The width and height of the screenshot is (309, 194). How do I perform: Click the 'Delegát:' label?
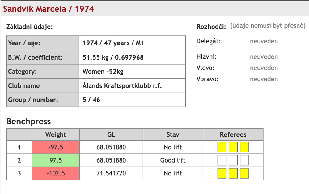coord(209,41)
